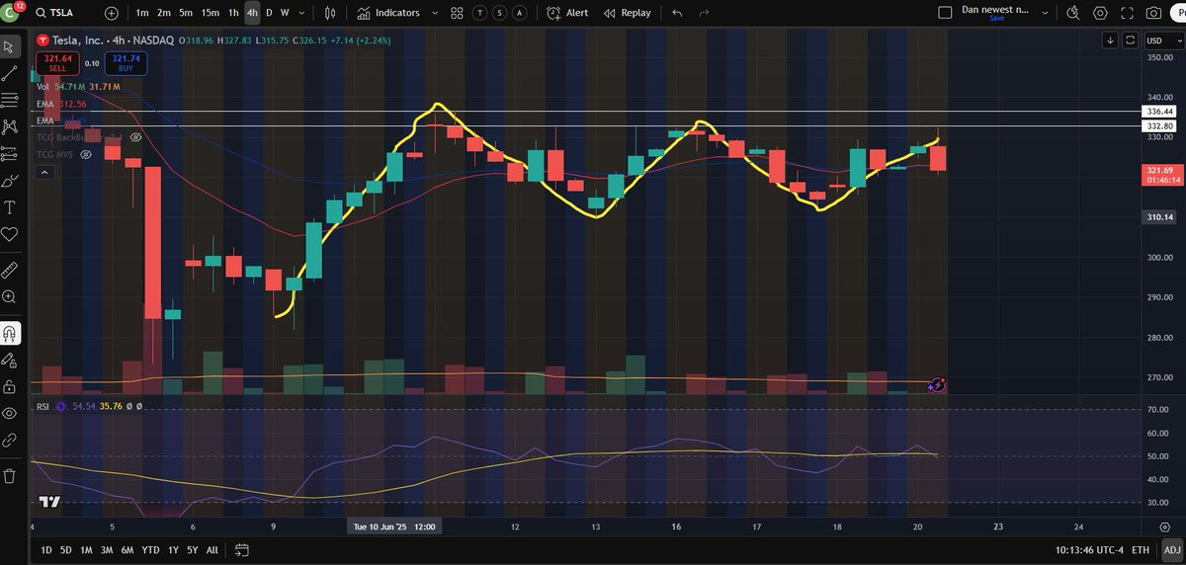Show hidden TCG BackBurner indicator
Image resolution: width=1186 pixels, height=565 pixels.
click(x=137, y=137)
